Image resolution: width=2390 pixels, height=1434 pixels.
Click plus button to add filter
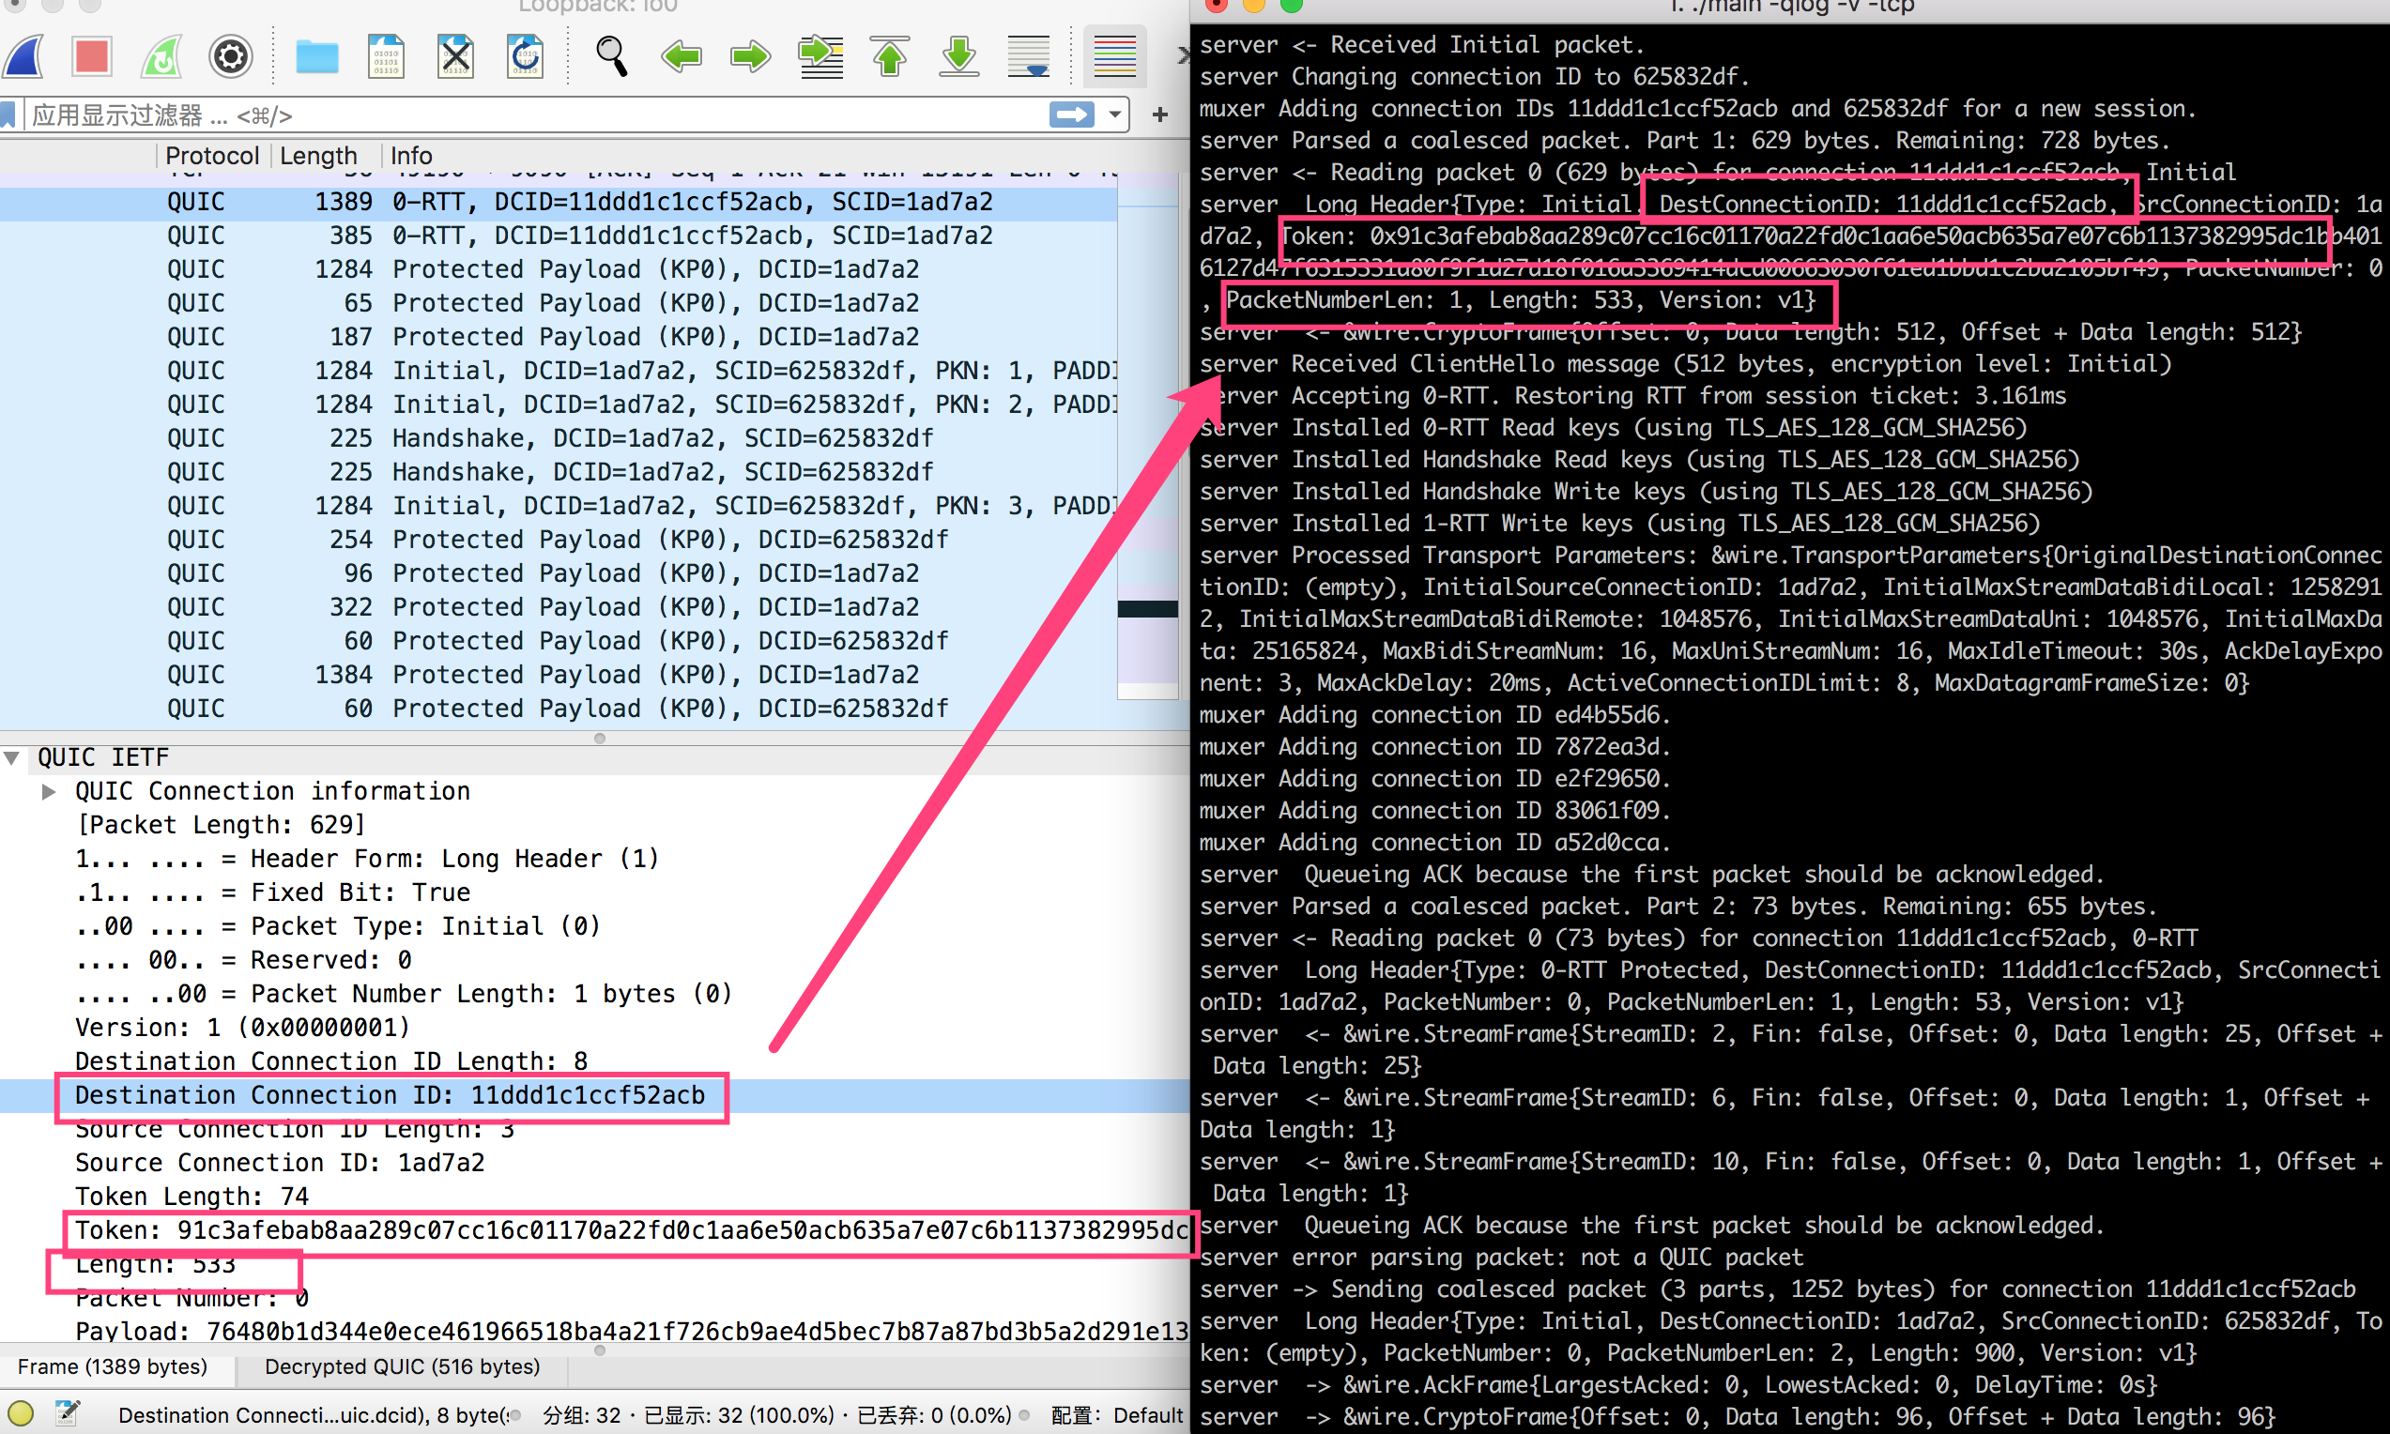coord(1159,115)
